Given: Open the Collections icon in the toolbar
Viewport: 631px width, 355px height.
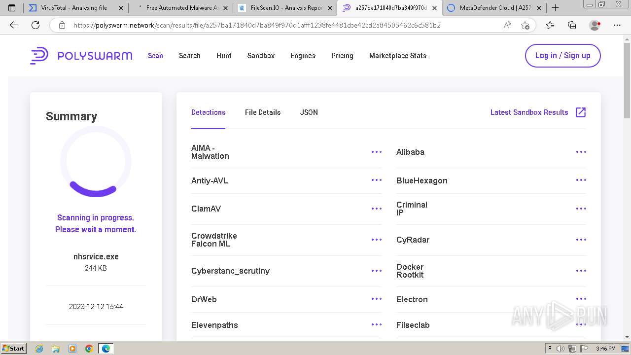Looking at the screenshot, I should pyautogui.click(x=572, y=25).
